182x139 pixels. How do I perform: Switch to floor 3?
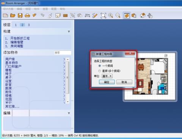point(29,25)
